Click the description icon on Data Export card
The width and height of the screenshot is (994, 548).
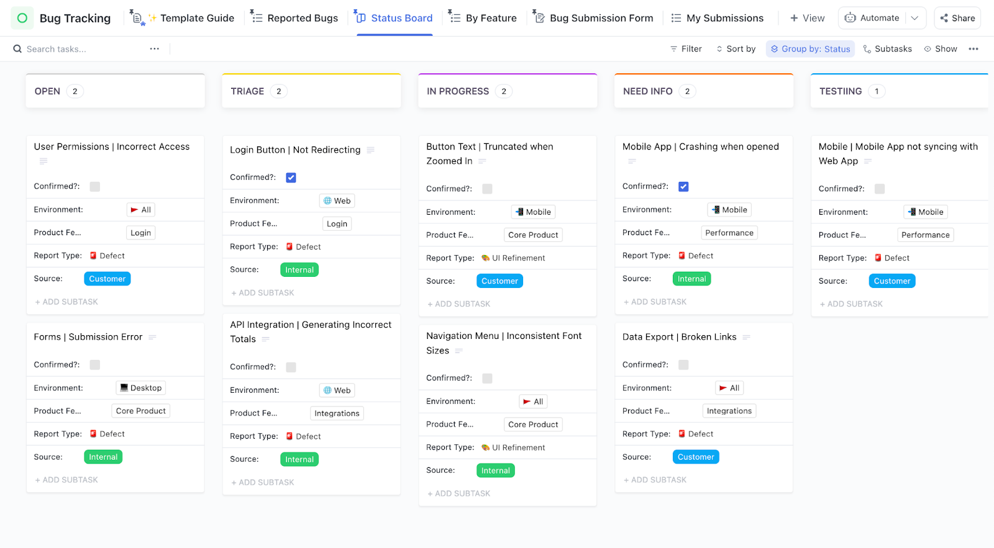coord(747,337)
